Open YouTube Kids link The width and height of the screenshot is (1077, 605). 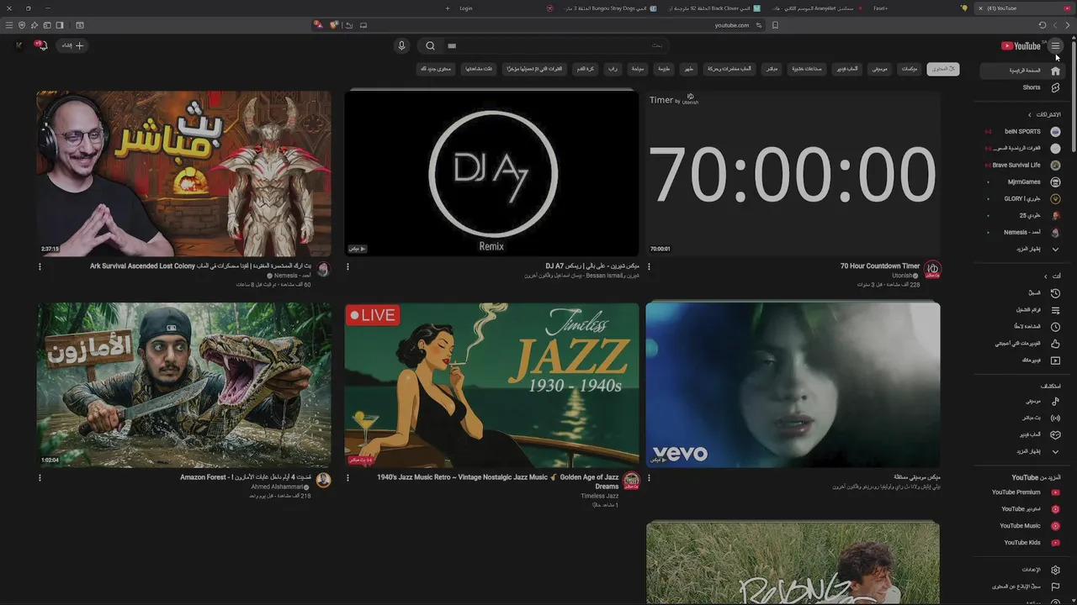point(1024,543)
